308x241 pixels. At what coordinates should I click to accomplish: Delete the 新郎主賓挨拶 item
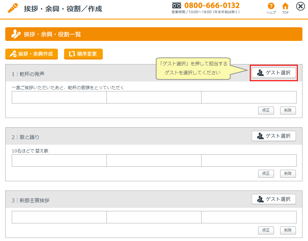pyautogui.click(x=288, y=230)
